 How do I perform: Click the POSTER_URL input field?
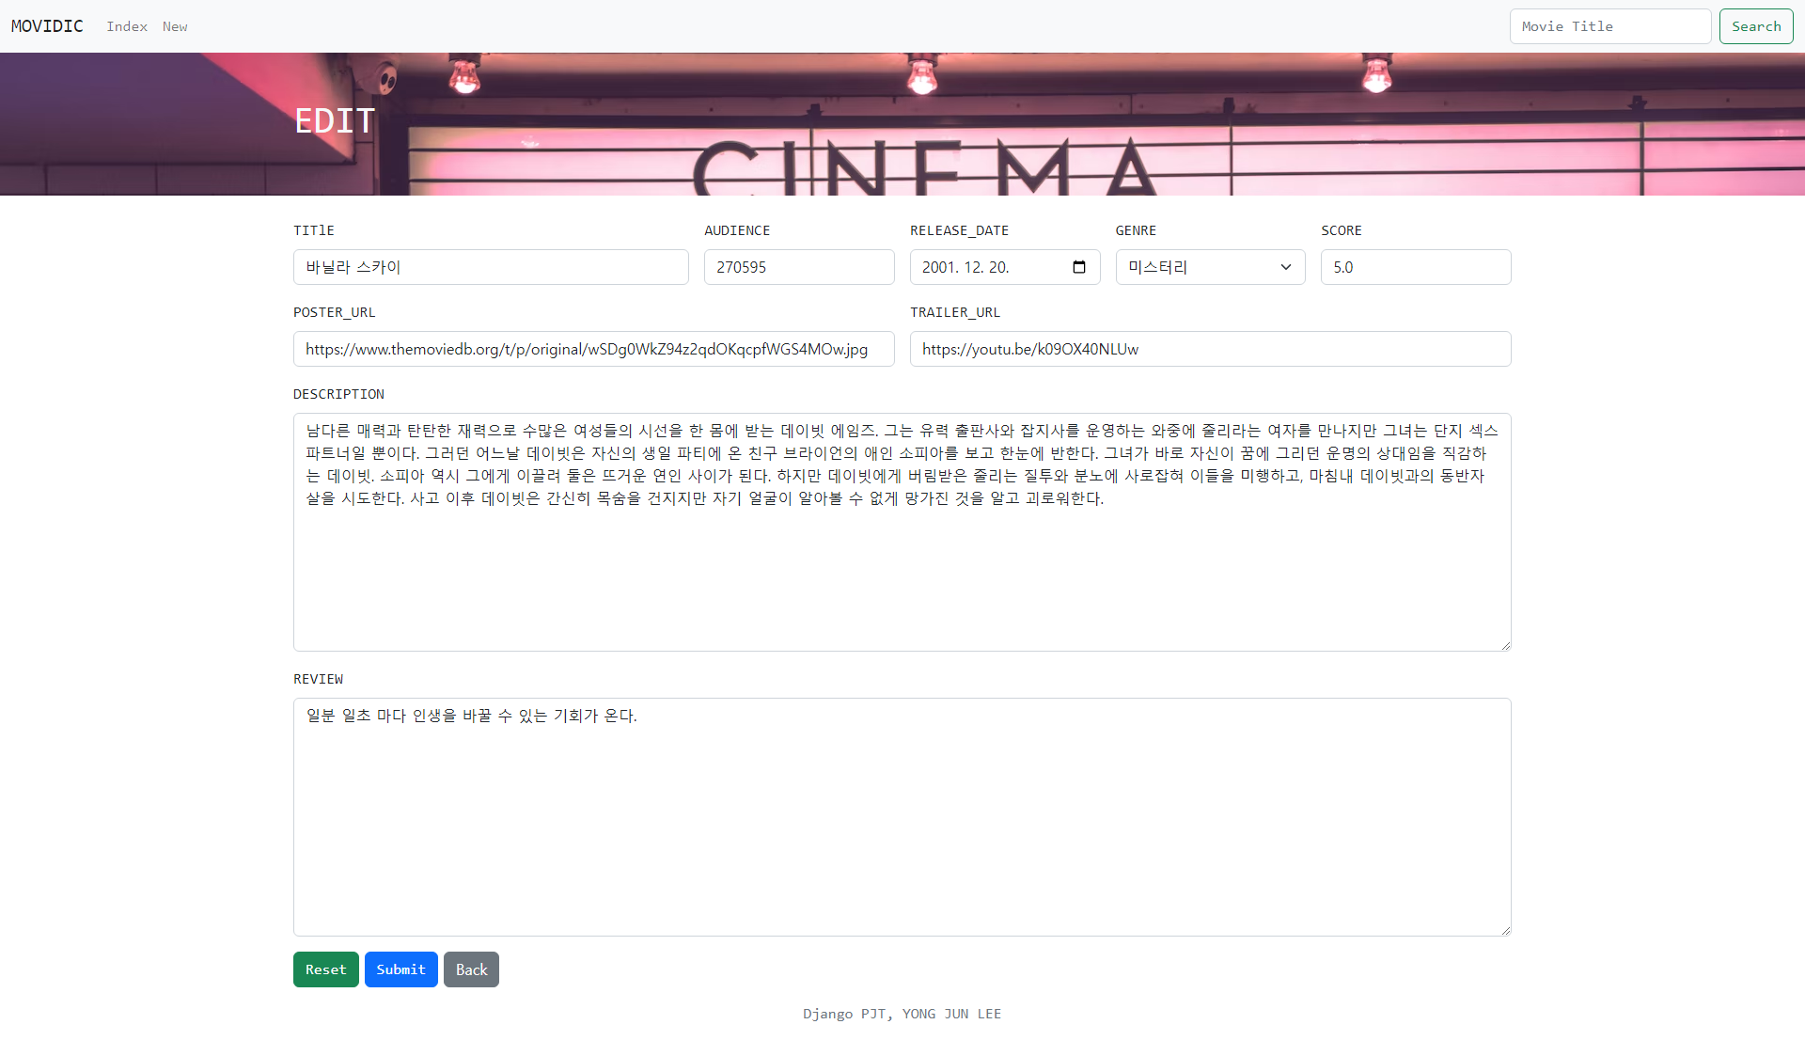[593, 349]
